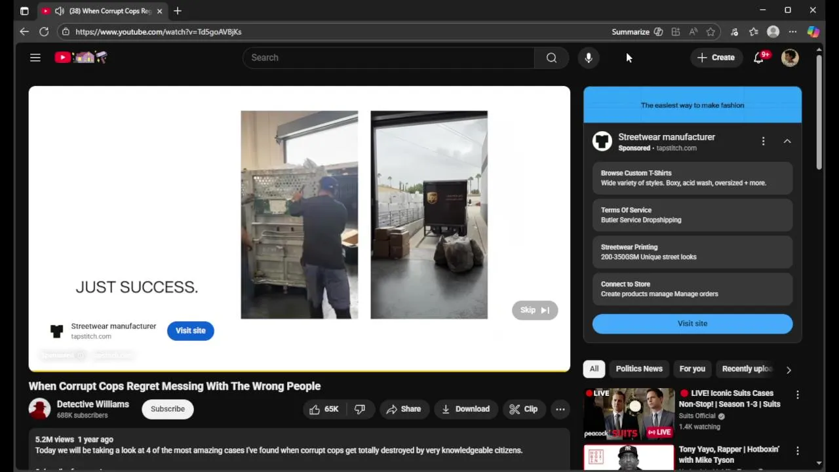Screen dimensions: 839x472
Task: Like the video with 65K likes
Action: point(324,409)
